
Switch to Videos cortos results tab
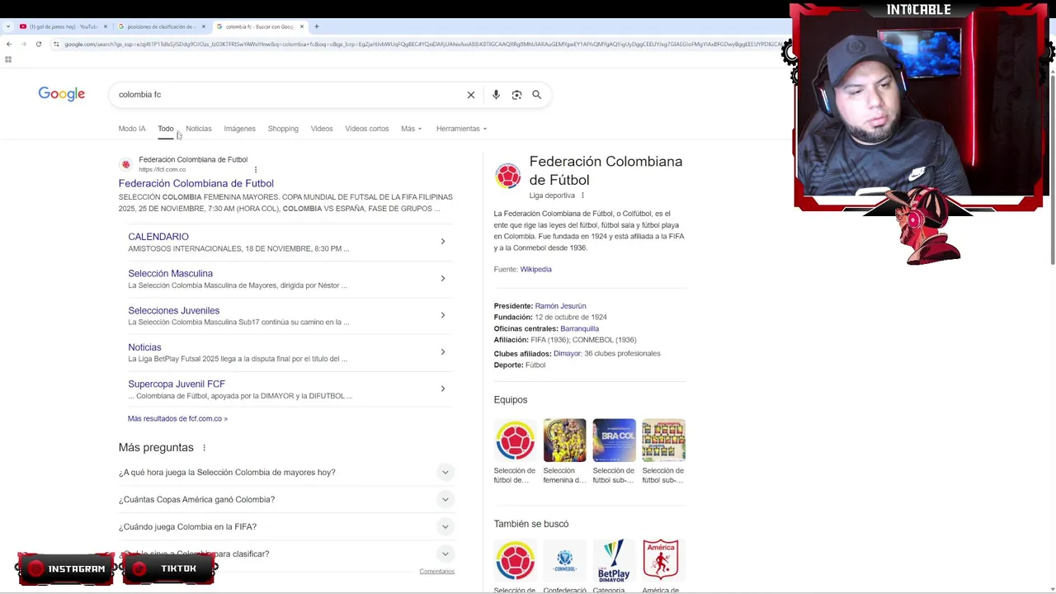[367, 129]
